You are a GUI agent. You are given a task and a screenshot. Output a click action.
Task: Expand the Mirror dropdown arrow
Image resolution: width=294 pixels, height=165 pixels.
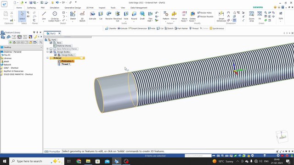pyautogui.click(x=174, y=22)
